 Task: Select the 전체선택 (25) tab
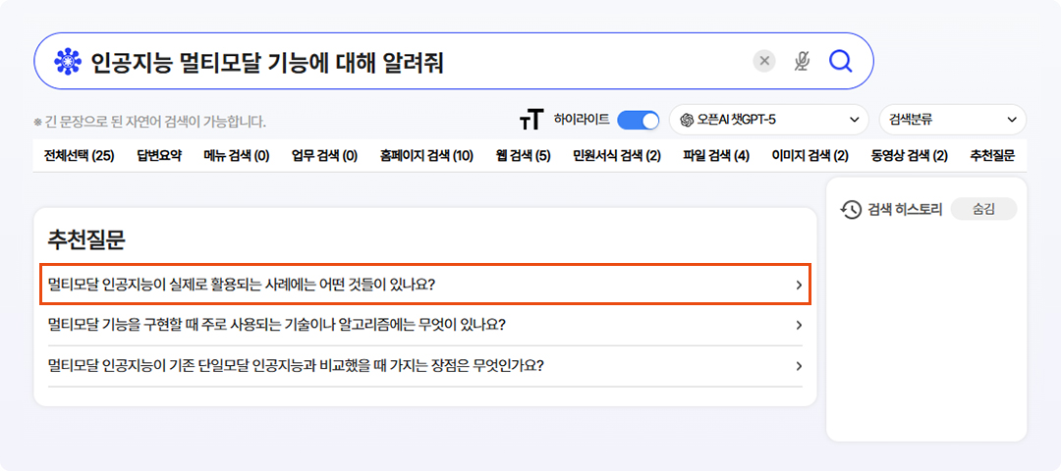(x=79, y=156)
